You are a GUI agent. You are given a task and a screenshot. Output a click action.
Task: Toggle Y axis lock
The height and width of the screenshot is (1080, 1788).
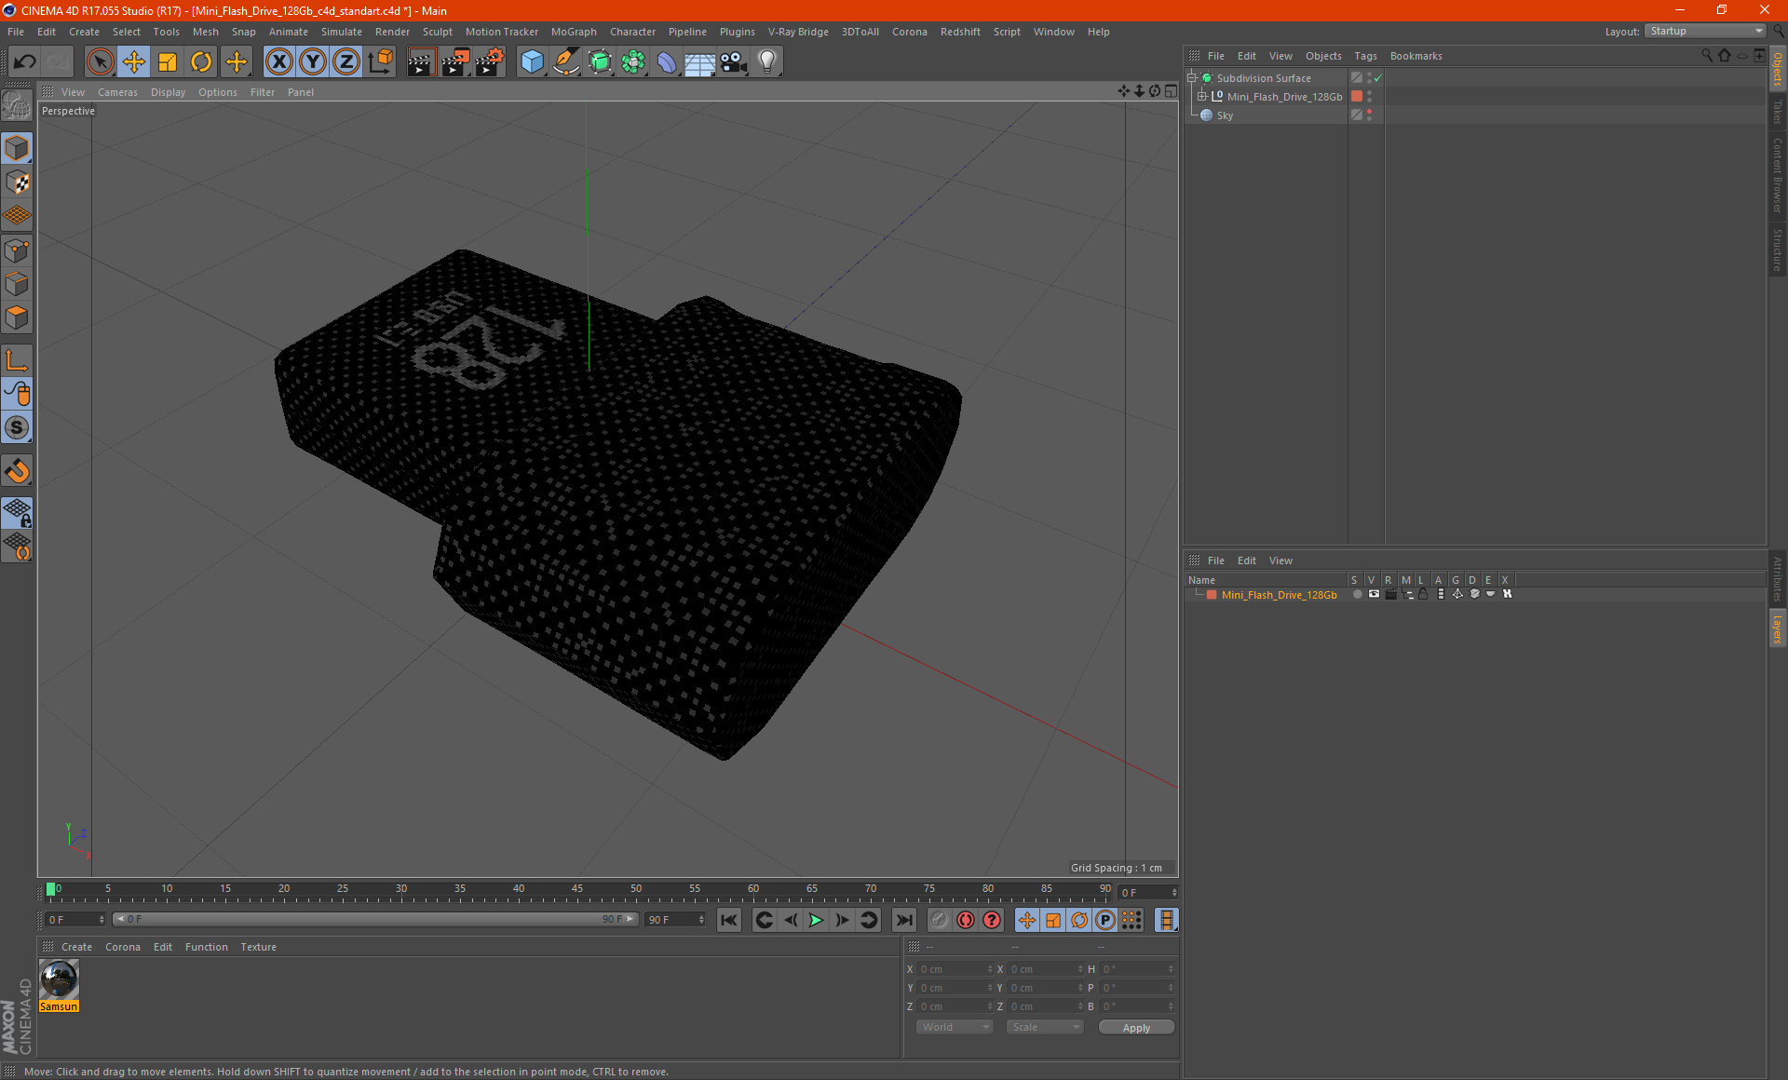313,61
